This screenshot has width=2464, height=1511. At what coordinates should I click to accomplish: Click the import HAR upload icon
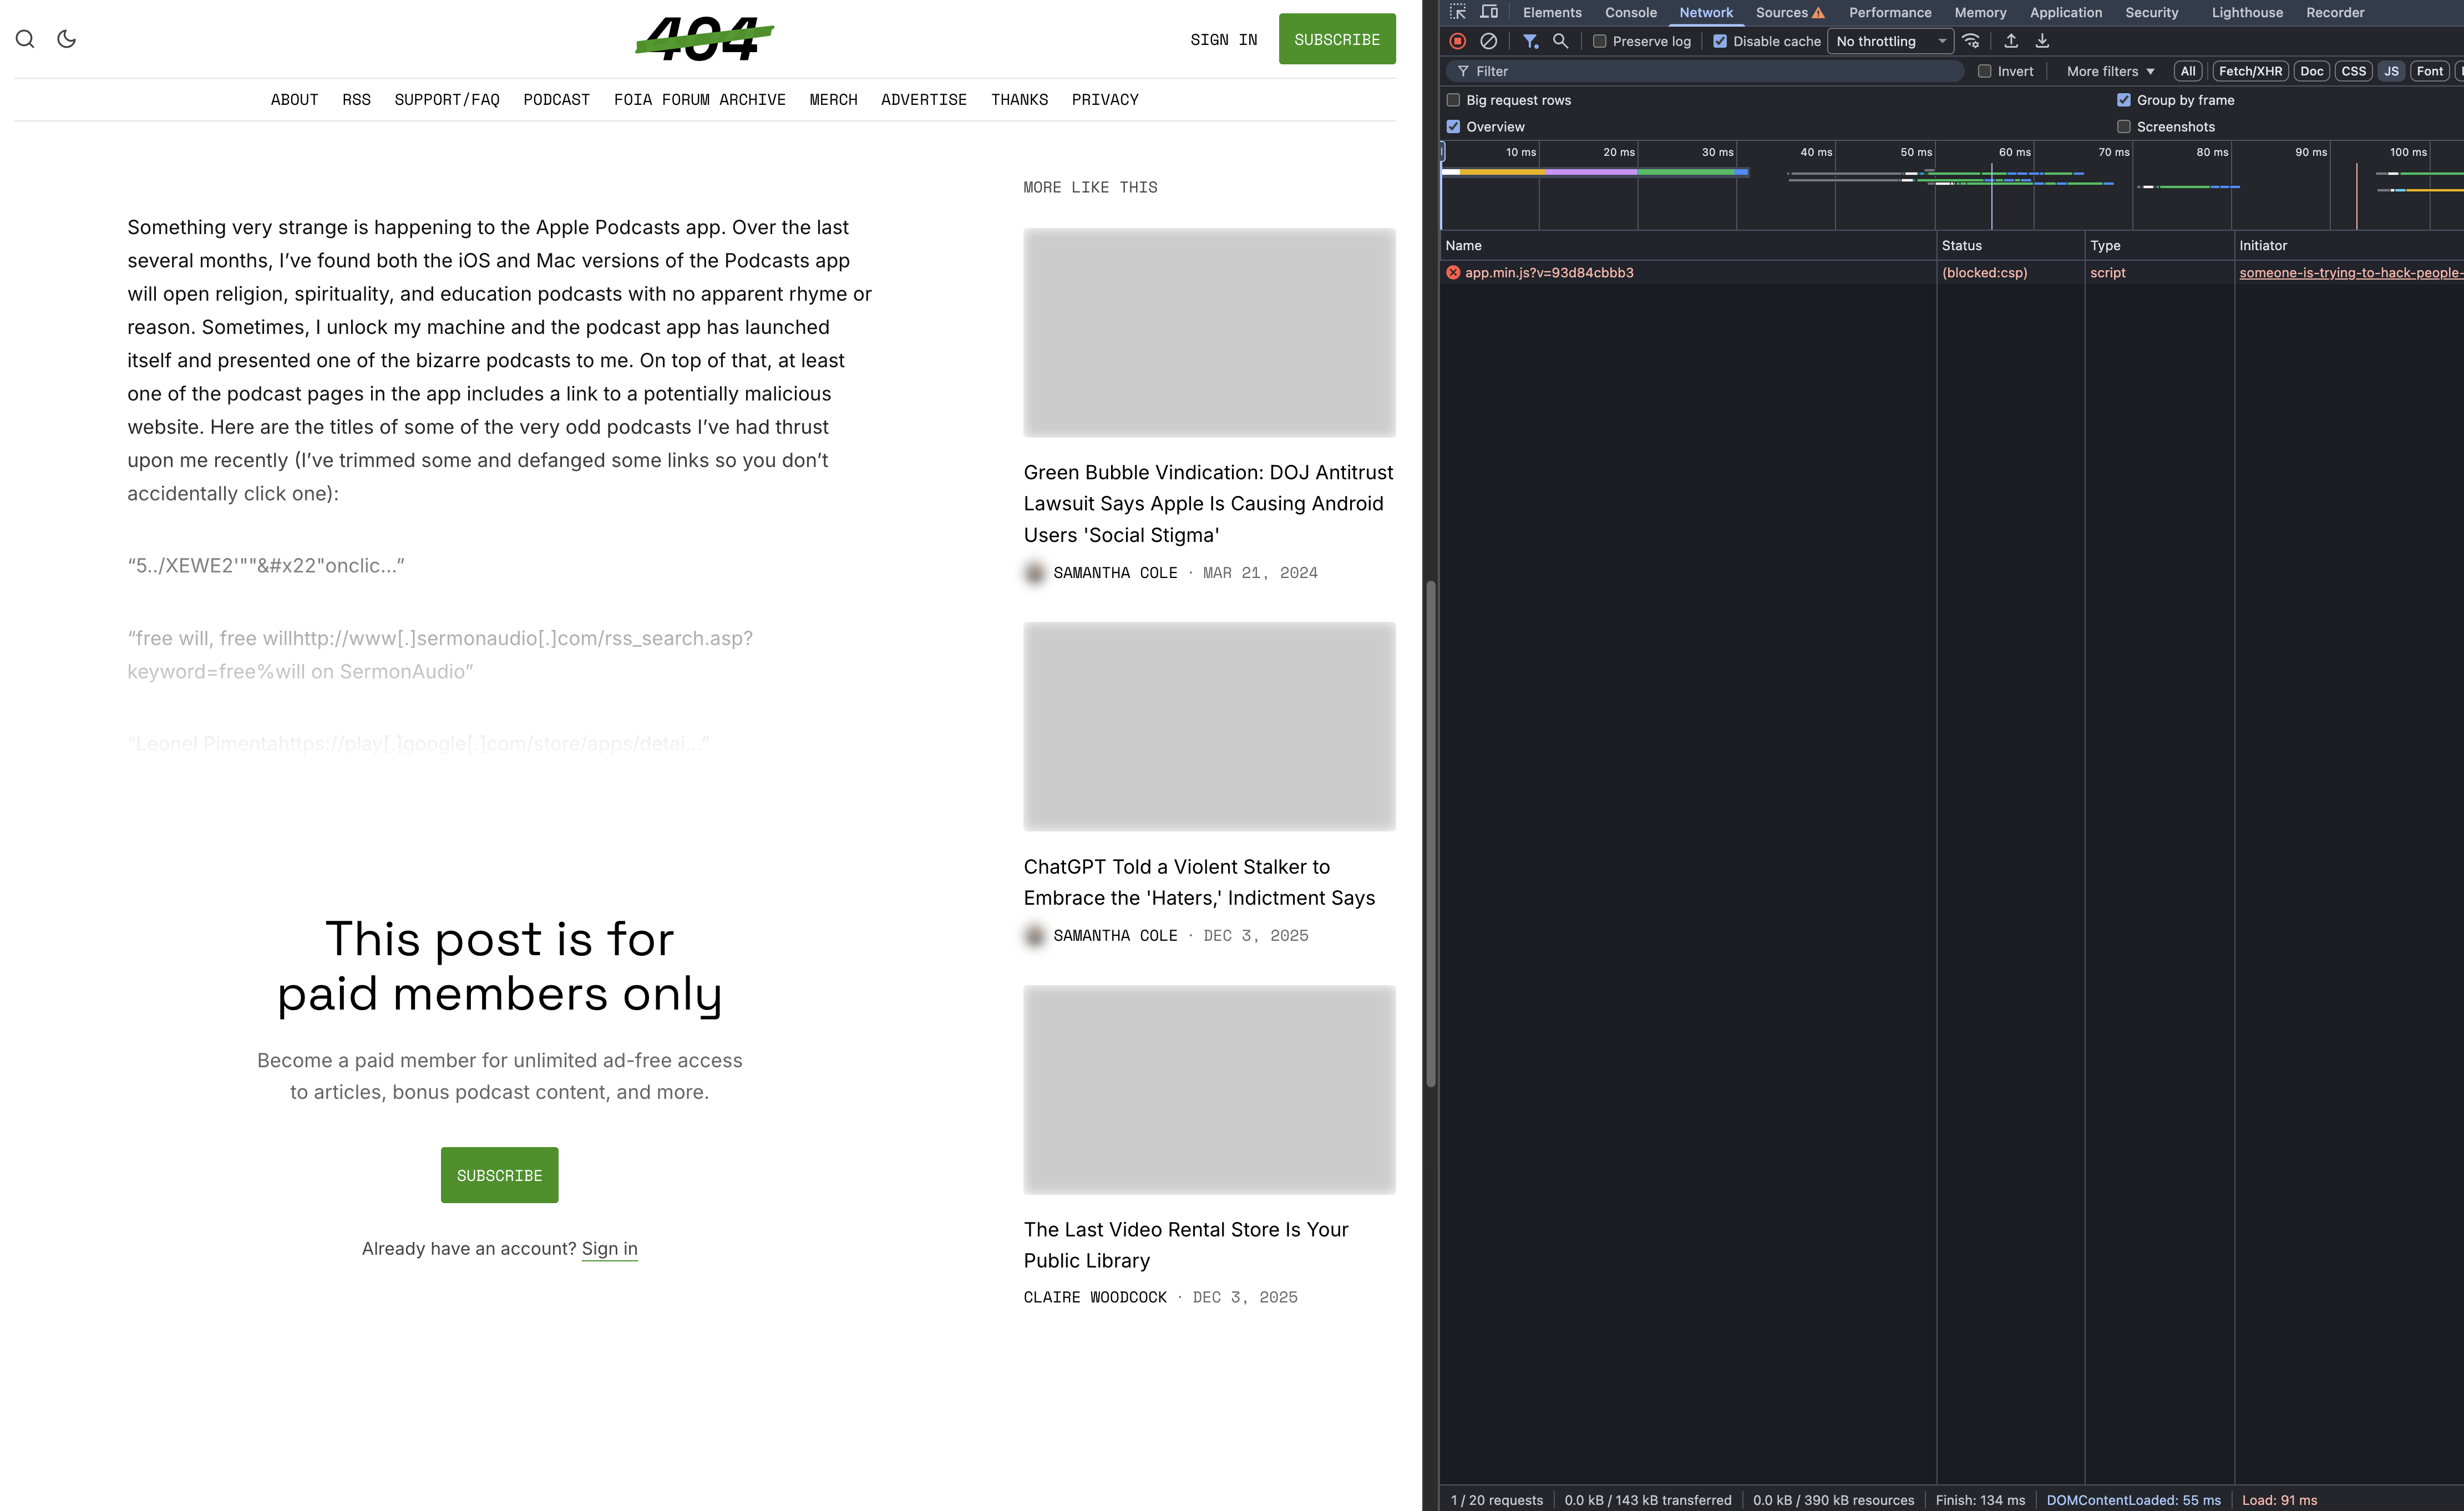pos(2011,41)
